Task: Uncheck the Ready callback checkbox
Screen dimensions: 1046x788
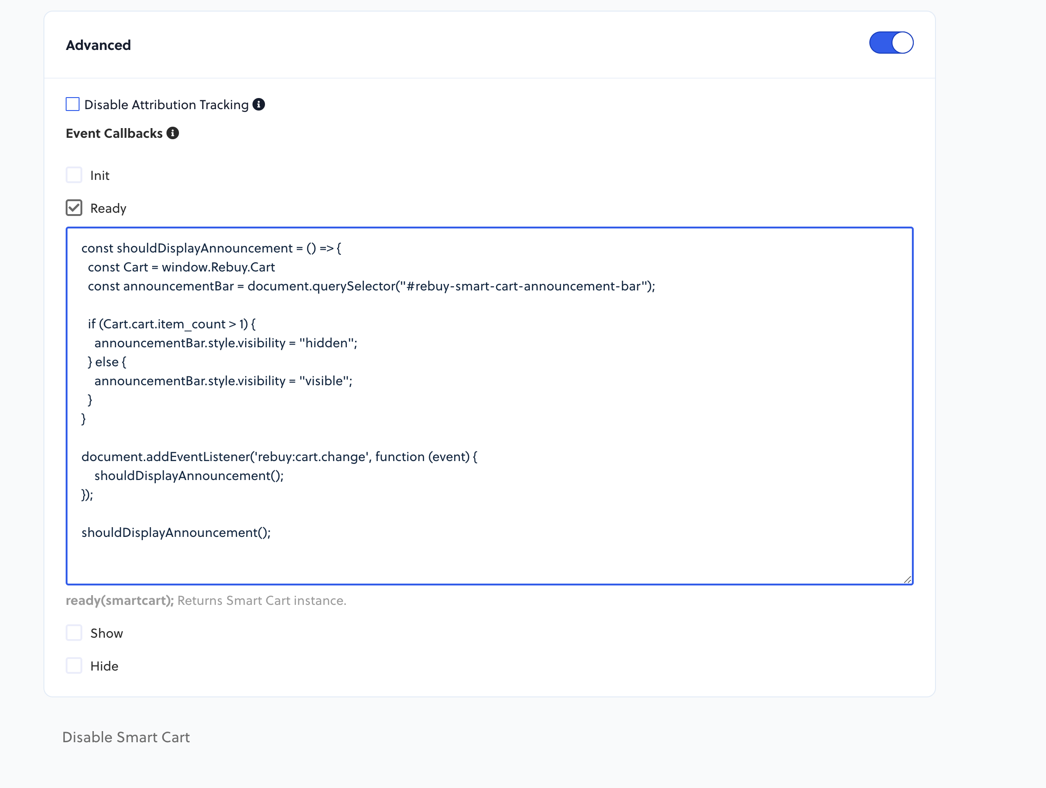Action: 74,208
